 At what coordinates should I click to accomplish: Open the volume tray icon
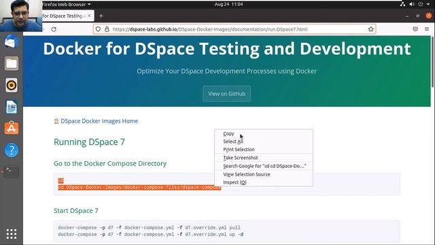412,4
